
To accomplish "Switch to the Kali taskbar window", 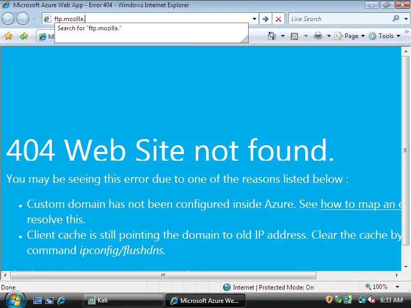I will tap(123, 300).
